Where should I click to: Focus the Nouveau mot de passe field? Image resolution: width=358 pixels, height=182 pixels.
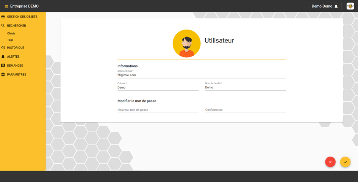click(x=158, y=110)
